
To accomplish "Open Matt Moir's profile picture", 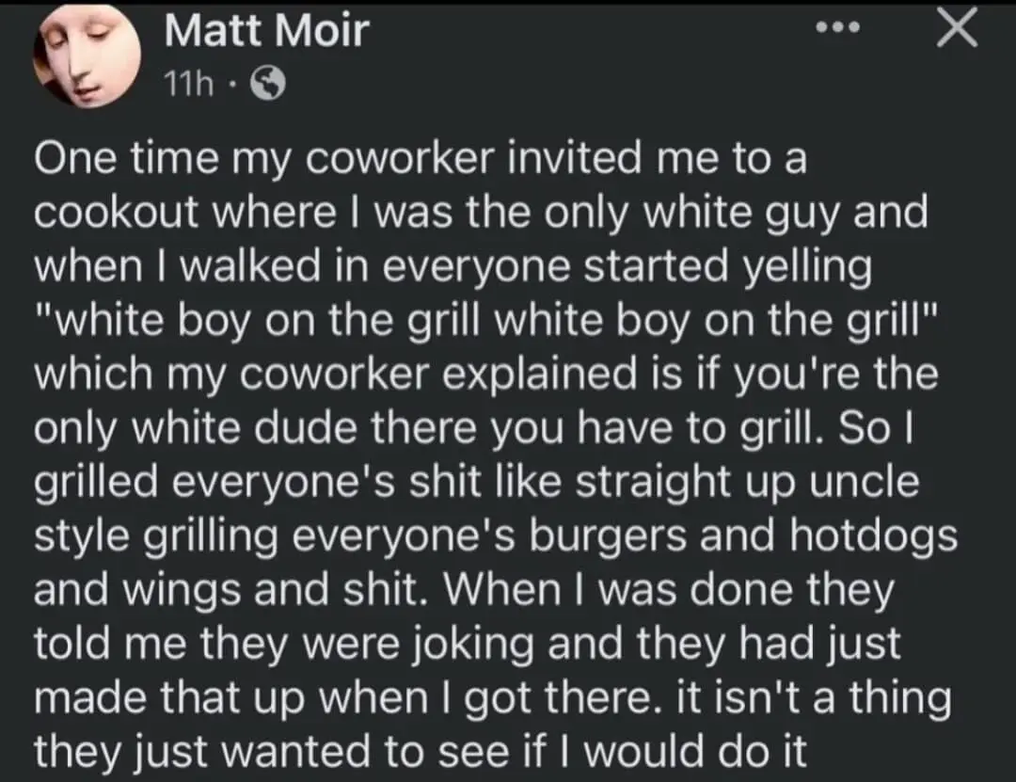I will coord(88,56).
